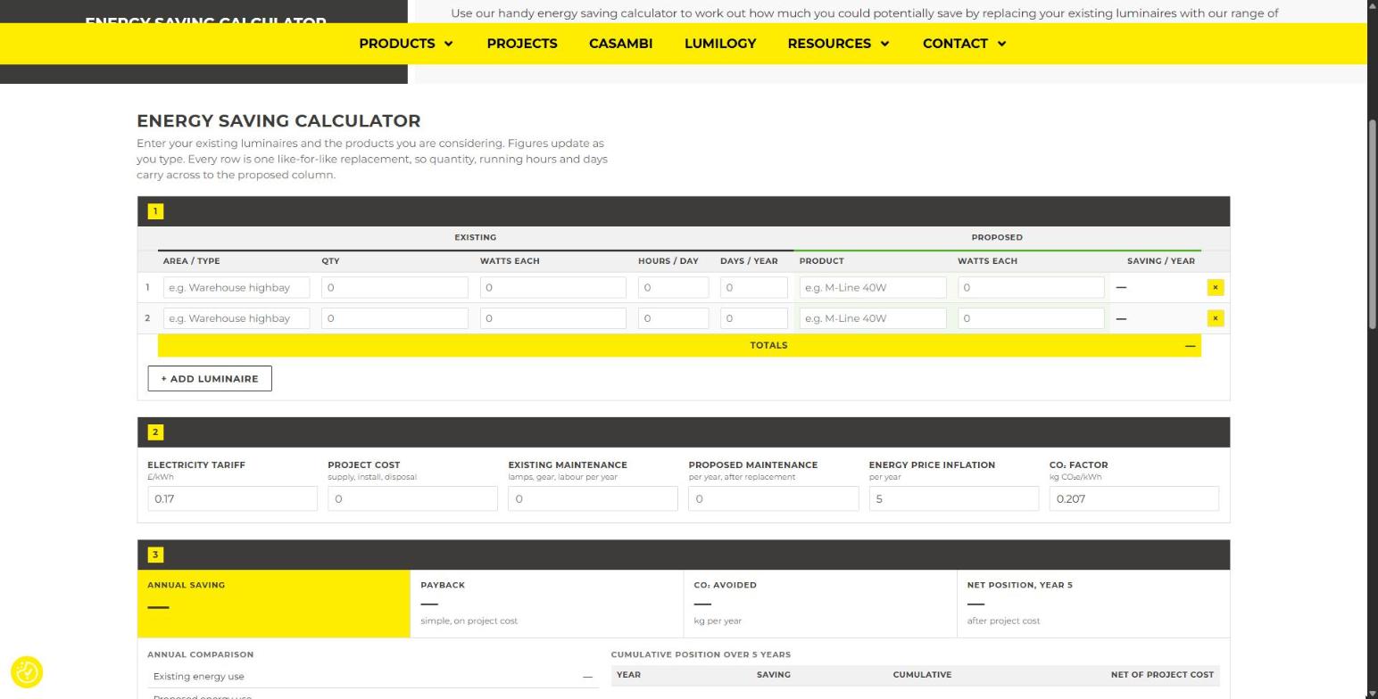The height and width of the screenshot is (699, 1378).
Task: Click the CO₂ Factor input
Action: [x=1134, y=498]
